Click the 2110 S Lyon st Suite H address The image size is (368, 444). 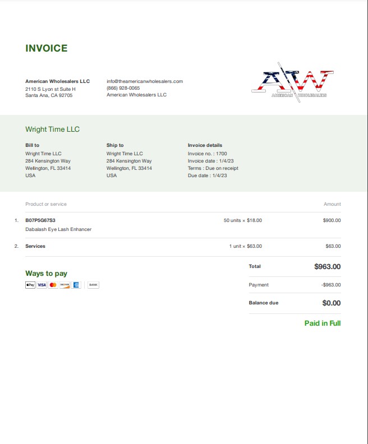50,89
